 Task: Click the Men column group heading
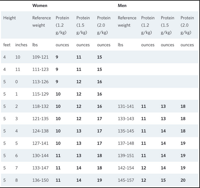tap(122, 6)
